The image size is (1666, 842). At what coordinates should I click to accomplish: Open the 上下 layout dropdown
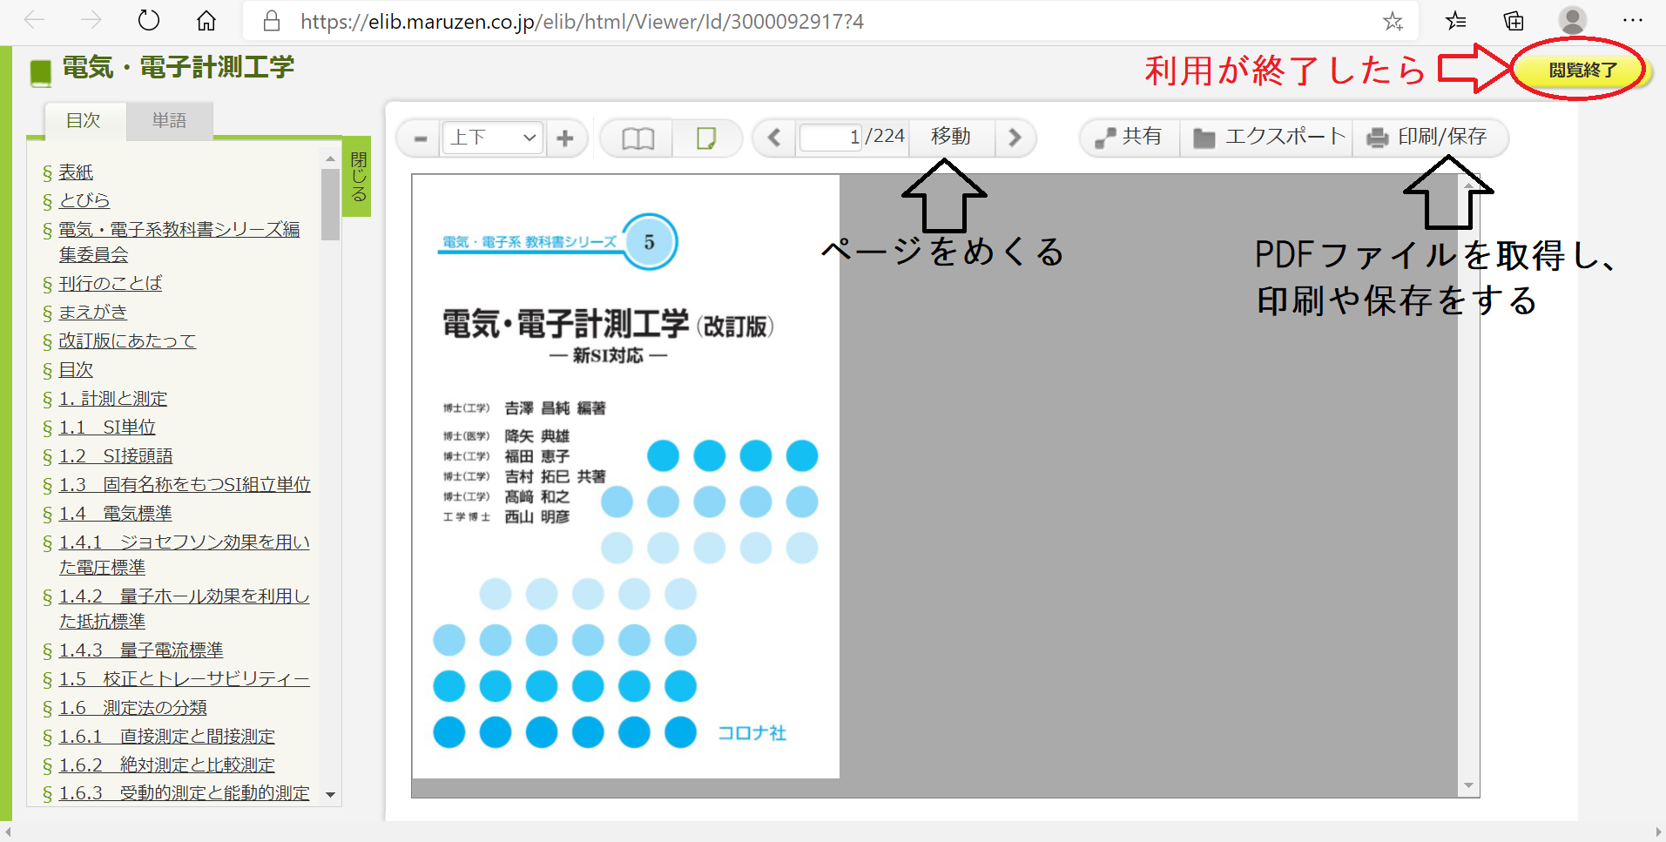[492, 138]
